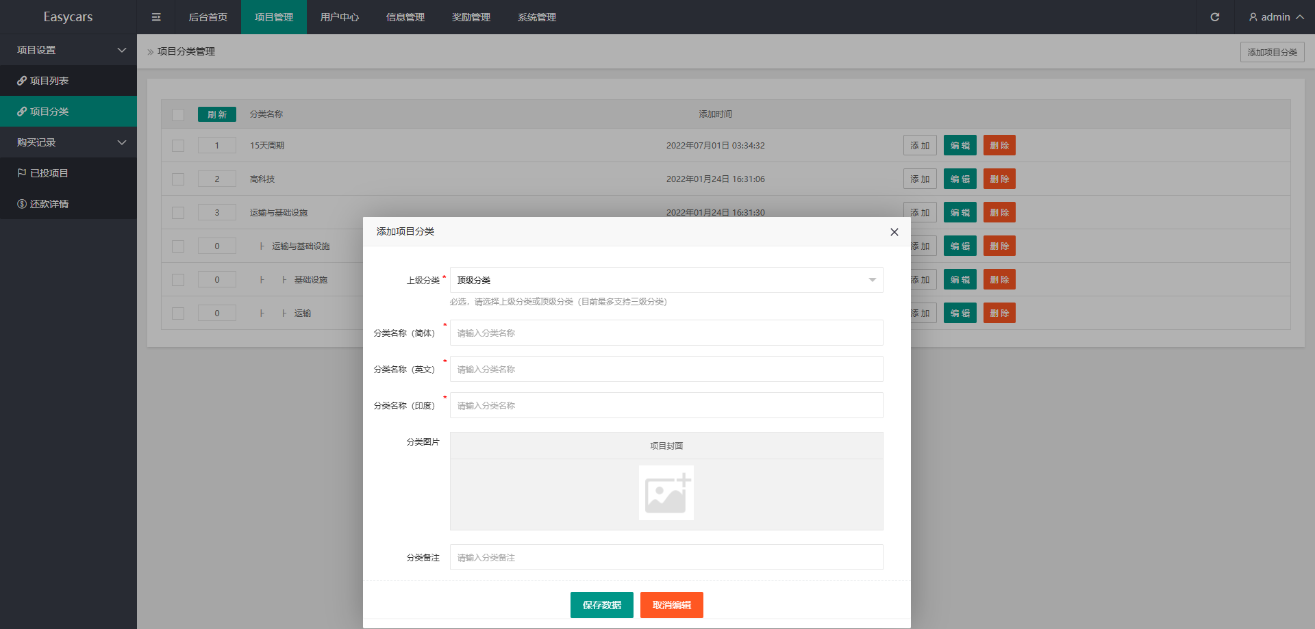This screenshot has width=1315, height=629.
Task: Click the image upload placeholder icon
Action: pos(666,493)
